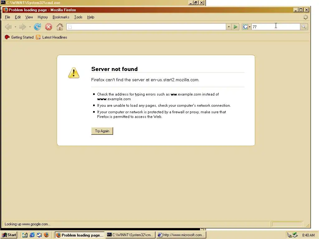This screenshot has height=239, width=319.
Task: Open the Google search engine selector
Action: click(247, 27)
